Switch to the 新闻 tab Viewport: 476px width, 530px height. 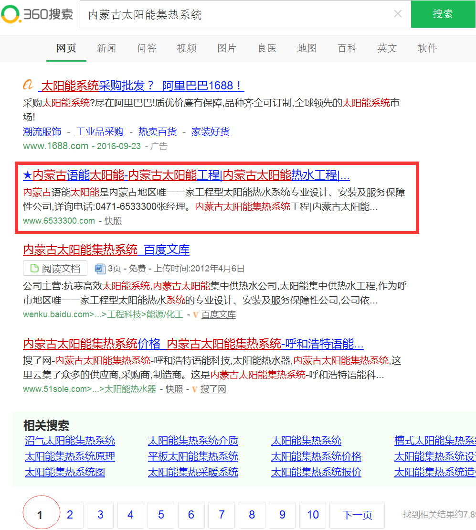(106, 48)
